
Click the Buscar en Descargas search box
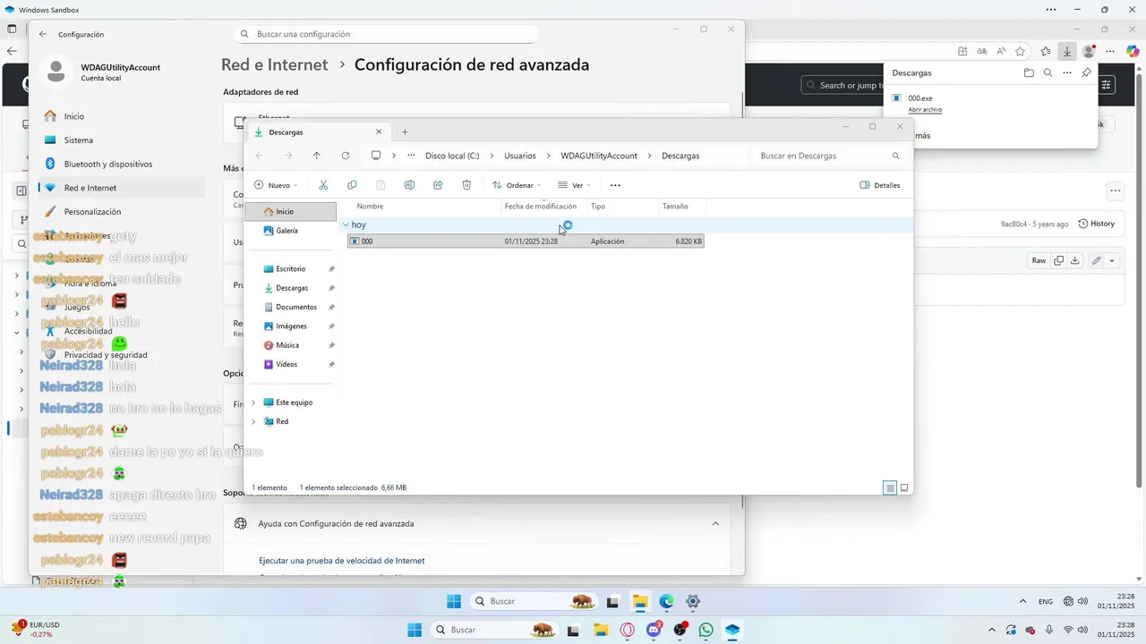pos(829,156)
